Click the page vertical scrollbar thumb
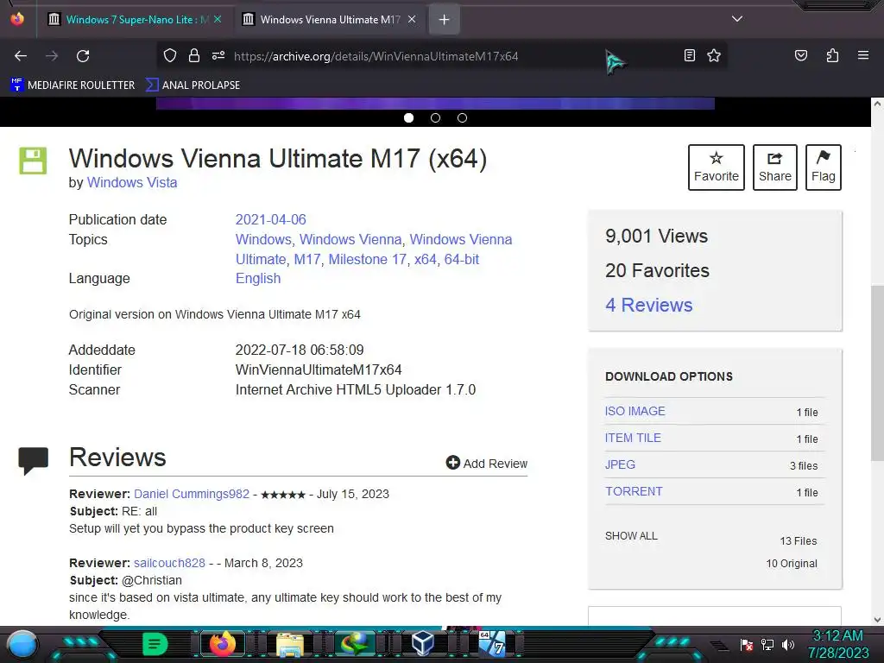 (877, 372)
